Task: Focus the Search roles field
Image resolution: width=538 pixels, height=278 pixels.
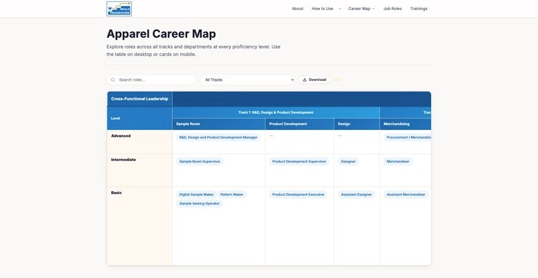Action: (x=151, y=79)
